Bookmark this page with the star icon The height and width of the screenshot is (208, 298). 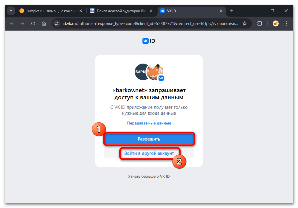[245, 23]
